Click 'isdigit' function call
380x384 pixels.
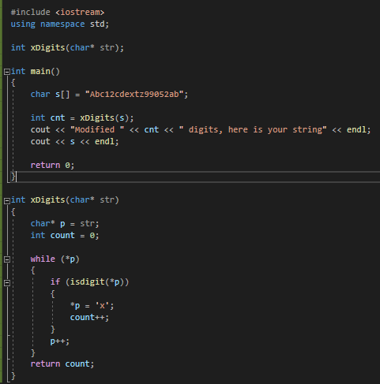(87, 282)
